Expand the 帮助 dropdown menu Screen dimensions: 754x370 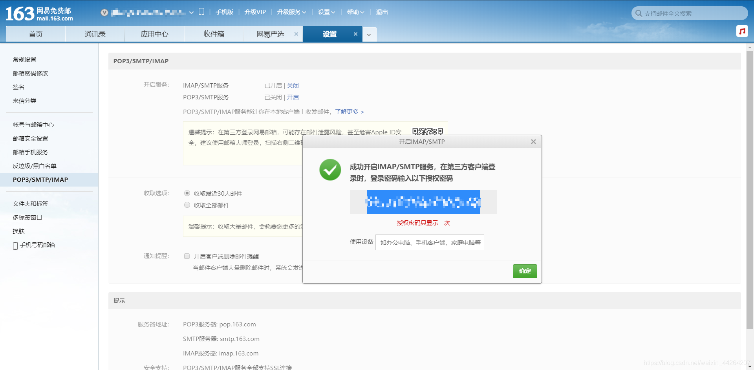click(355, 12)
